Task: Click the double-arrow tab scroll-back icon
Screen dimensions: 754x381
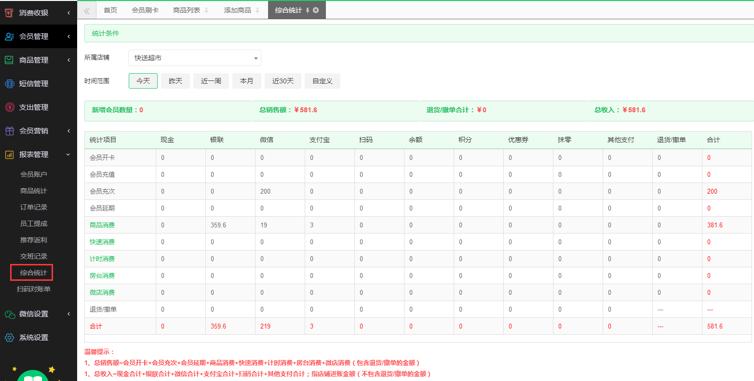Action: [x=87, y=11]
